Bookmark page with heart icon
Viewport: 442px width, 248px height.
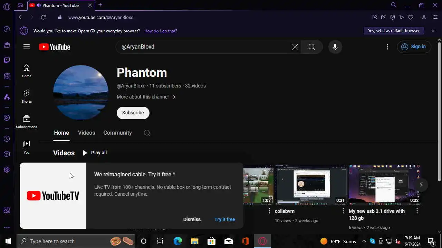click(411, 17)
